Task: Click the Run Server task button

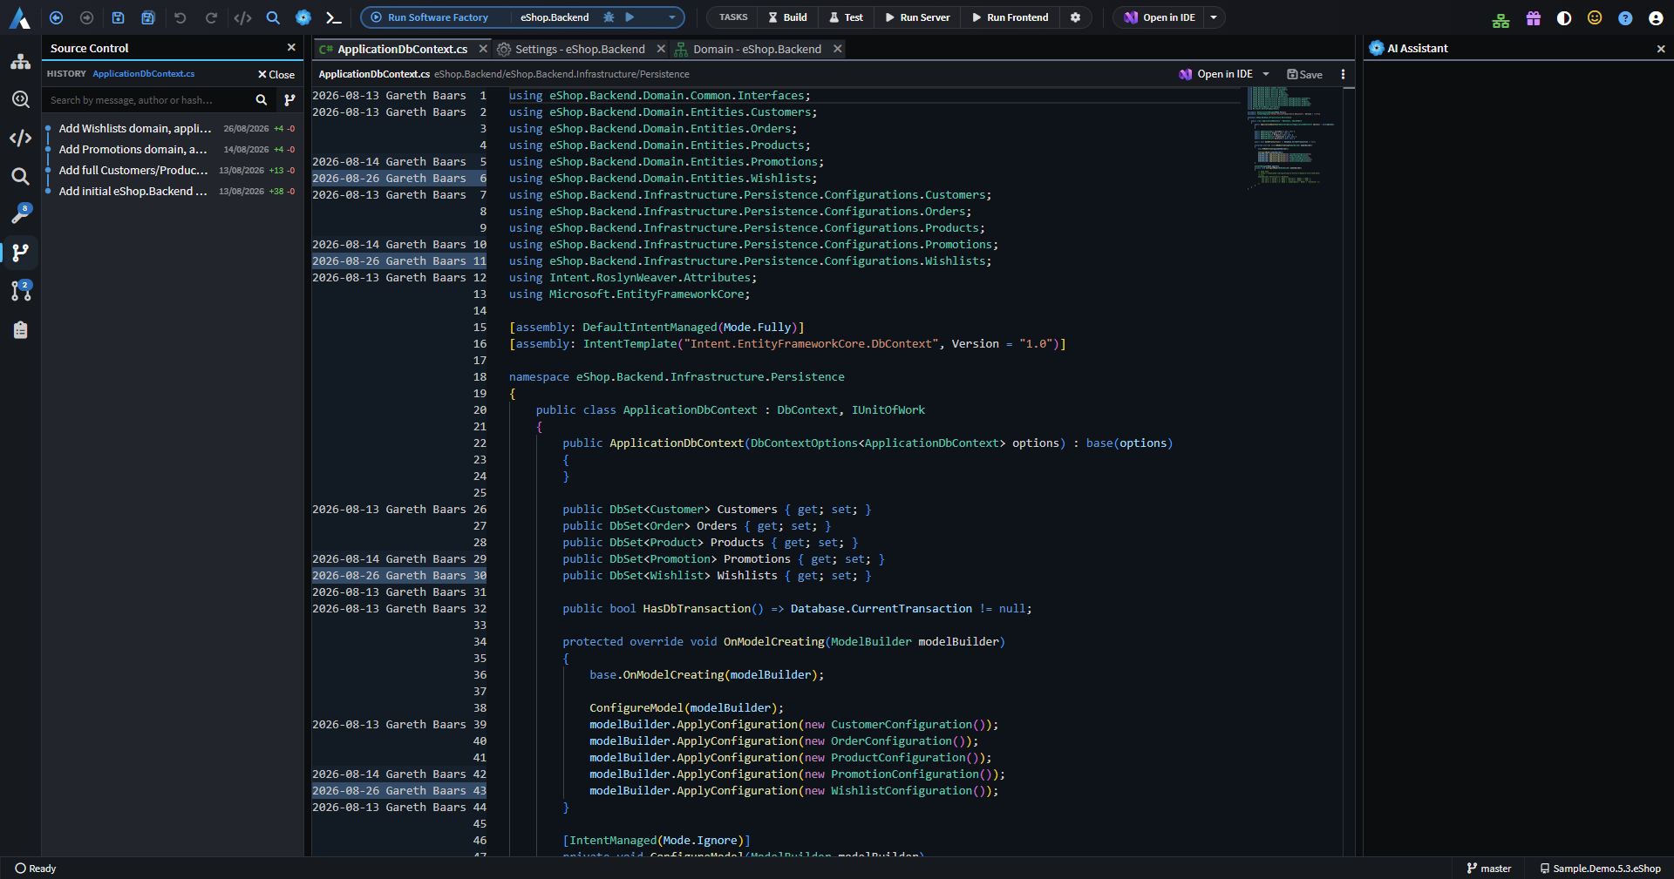Action: [917, 17]
